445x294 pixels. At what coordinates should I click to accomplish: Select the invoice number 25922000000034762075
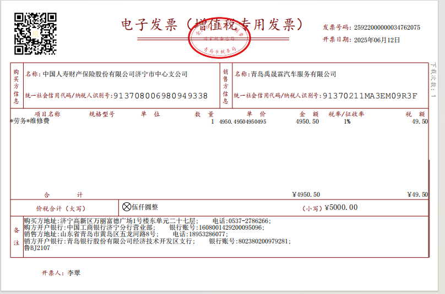[387, 27]
